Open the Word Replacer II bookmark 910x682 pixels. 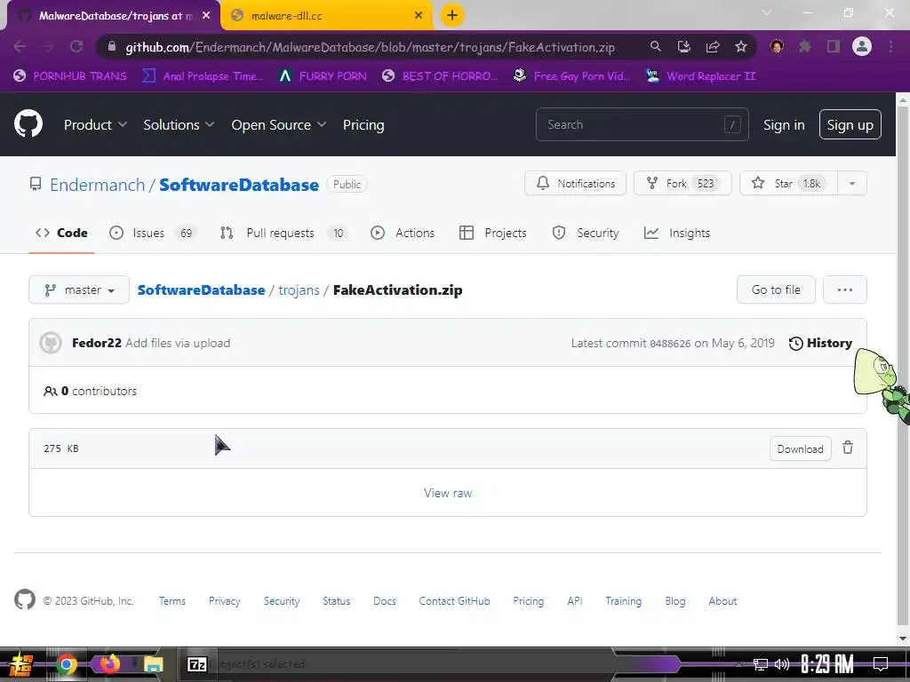[x=701, y=76]
